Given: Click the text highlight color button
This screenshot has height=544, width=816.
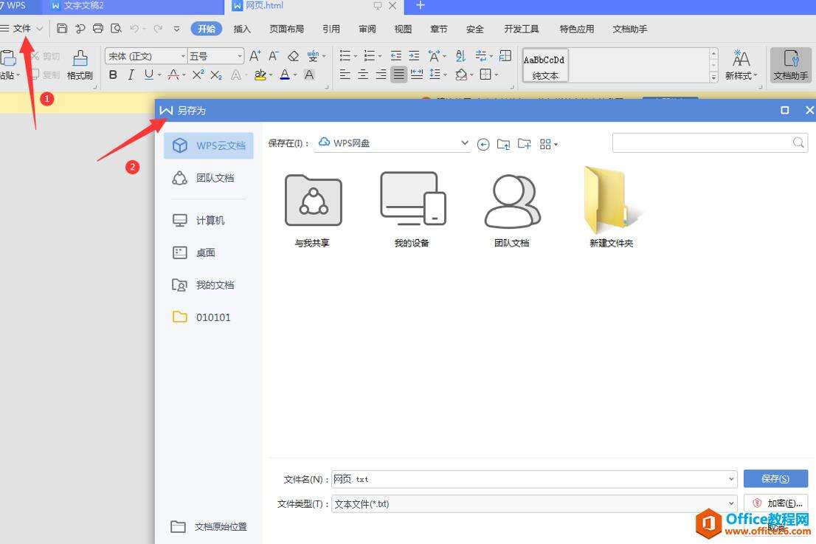Looking at the screenshot, I should tap(260, 75).
